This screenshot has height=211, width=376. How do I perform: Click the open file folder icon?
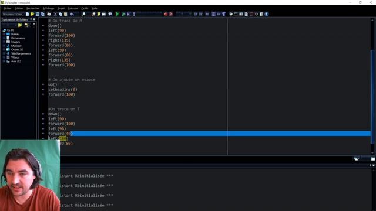(32, 14)
